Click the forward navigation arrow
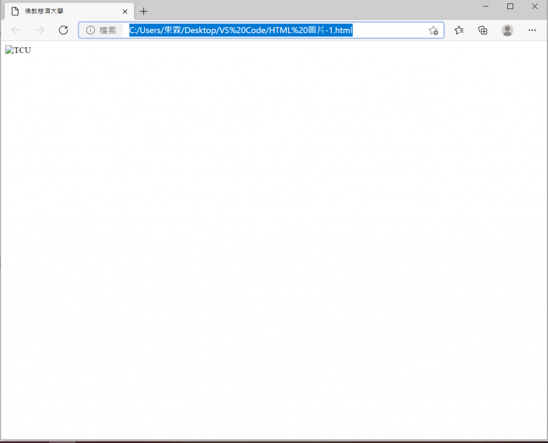 pos(40,30)
